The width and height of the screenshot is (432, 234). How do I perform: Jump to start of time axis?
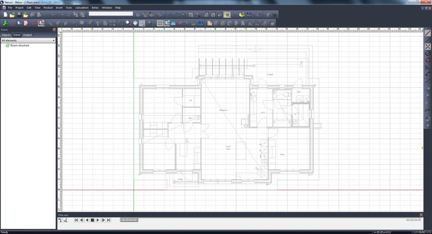point(76,220)
